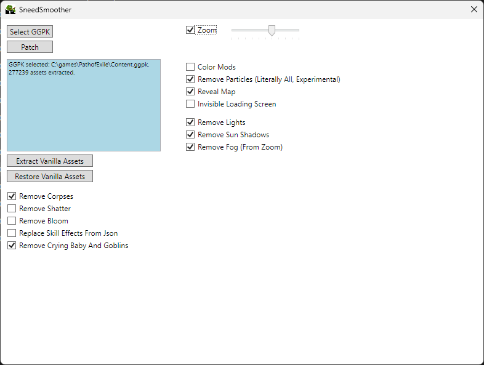Toggle Remove Sun Shadows checkbox
This screenshot has width=484, height=365.
[190, 135]
